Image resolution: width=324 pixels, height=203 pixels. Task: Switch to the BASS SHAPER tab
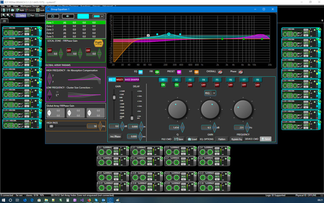tap(132, 80)
